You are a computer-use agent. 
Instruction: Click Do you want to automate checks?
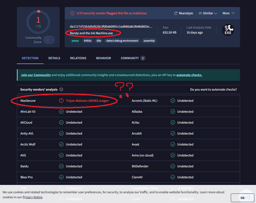213,90
